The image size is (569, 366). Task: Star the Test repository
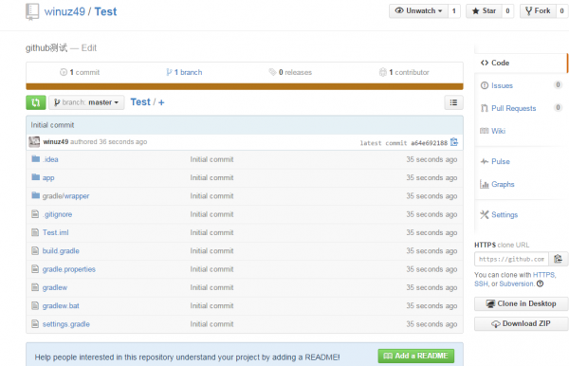(x=484, y=10)
